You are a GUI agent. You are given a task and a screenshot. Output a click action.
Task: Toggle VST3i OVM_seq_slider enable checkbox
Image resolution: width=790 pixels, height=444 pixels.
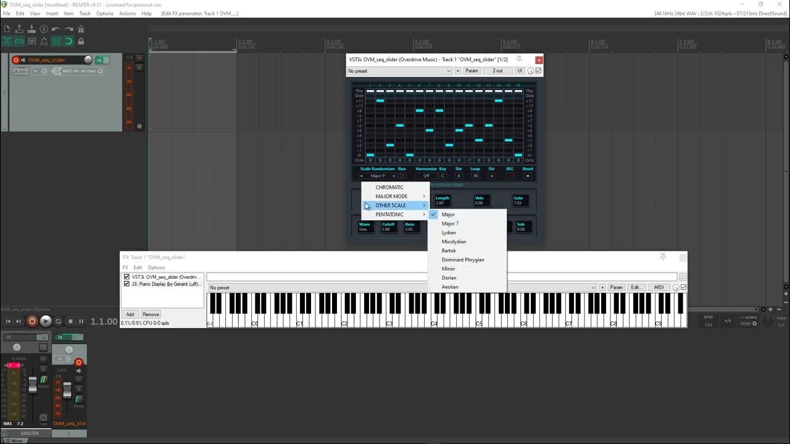coord(127,277)
